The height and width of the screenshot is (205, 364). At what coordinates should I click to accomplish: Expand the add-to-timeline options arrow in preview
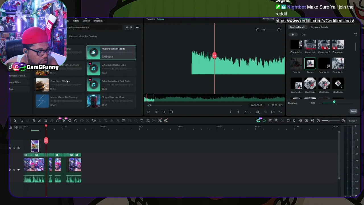(250, 112)
